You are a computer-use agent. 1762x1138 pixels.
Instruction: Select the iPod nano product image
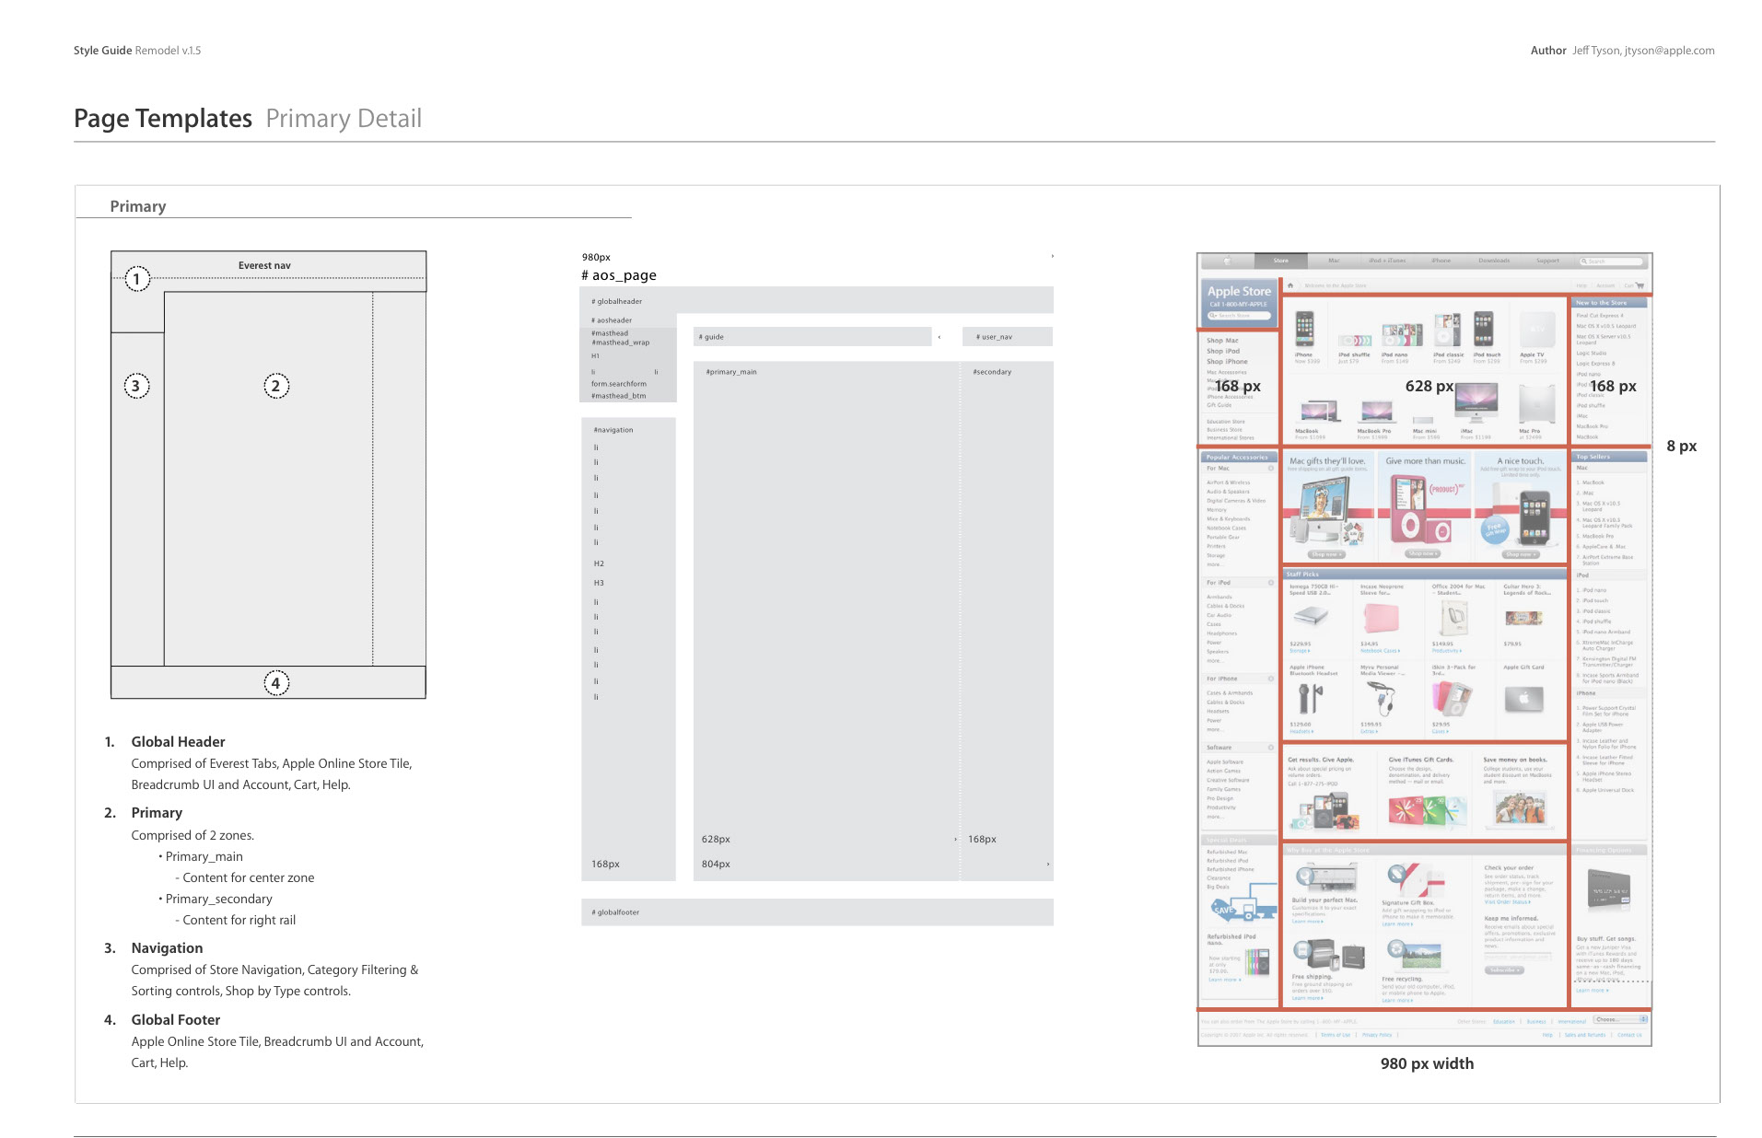(1402, 335)
